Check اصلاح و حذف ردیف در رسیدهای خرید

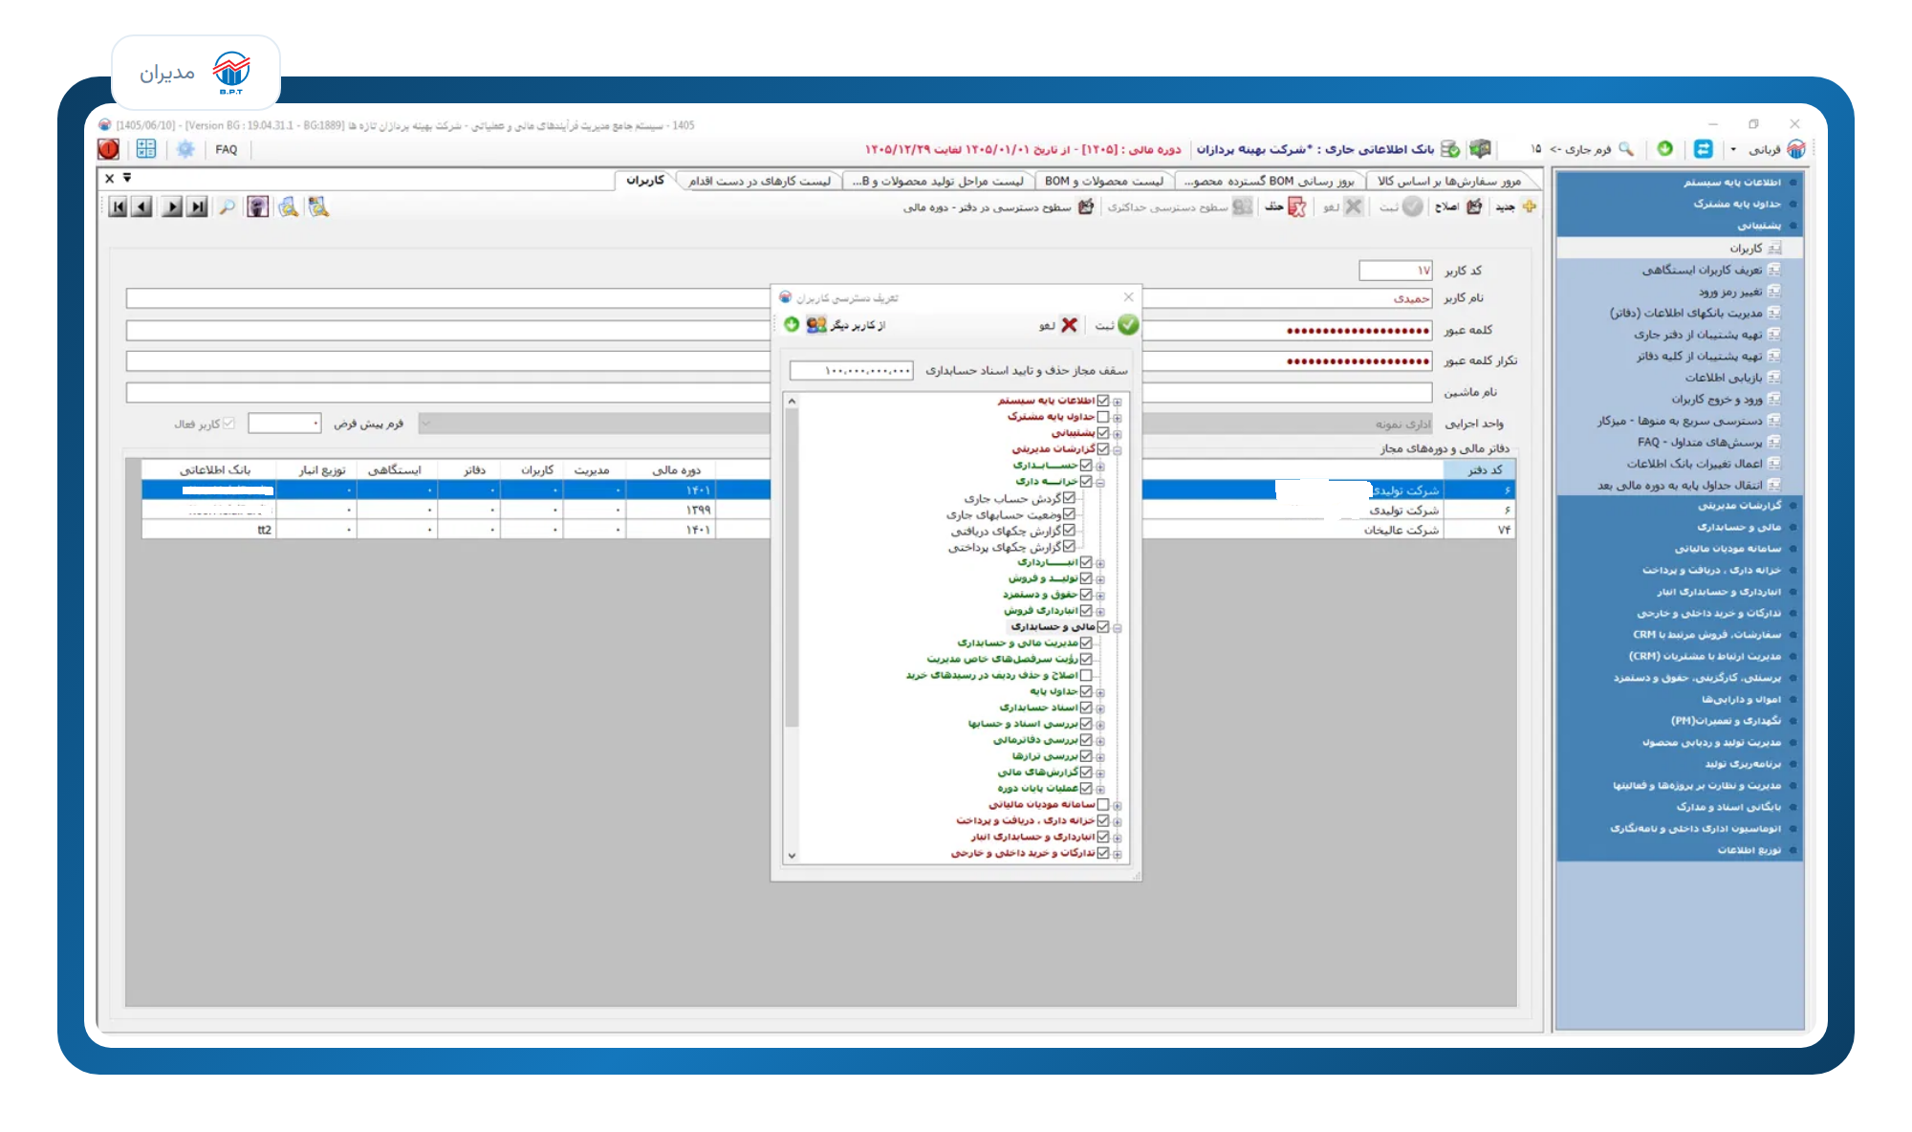coord(1086,675)
